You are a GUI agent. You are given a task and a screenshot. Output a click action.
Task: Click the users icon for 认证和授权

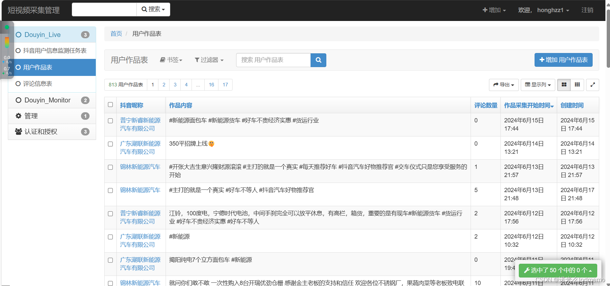coord(18,132)
